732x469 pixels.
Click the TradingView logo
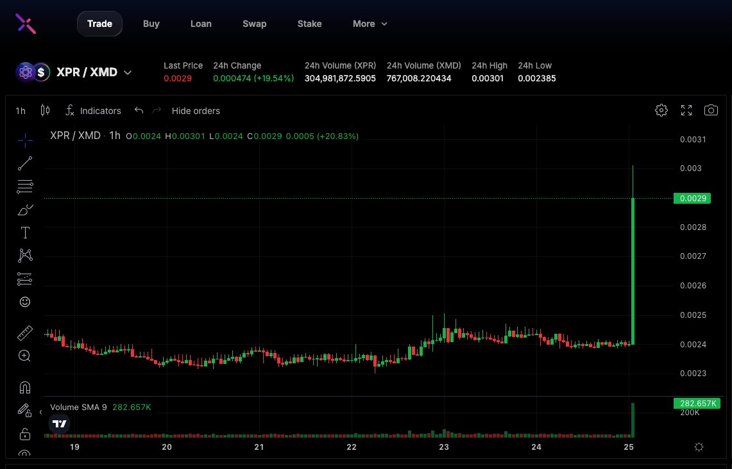59,424
